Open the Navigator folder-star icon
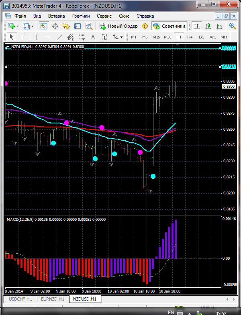 click(66, 26)
